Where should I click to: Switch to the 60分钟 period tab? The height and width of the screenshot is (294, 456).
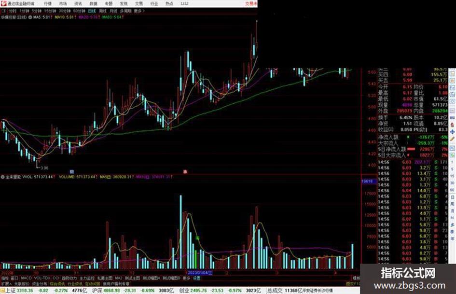tap(79, 11)
